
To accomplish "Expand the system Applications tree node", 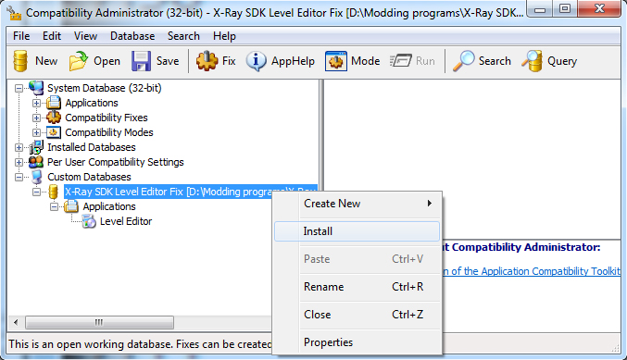I will tap(36, 103).
